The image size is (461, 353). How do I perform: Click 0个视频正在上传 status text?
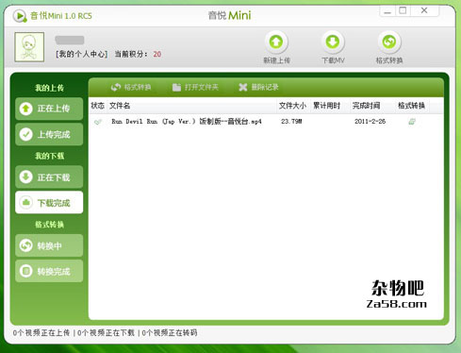pyautogui.click(x=41, y=333)
